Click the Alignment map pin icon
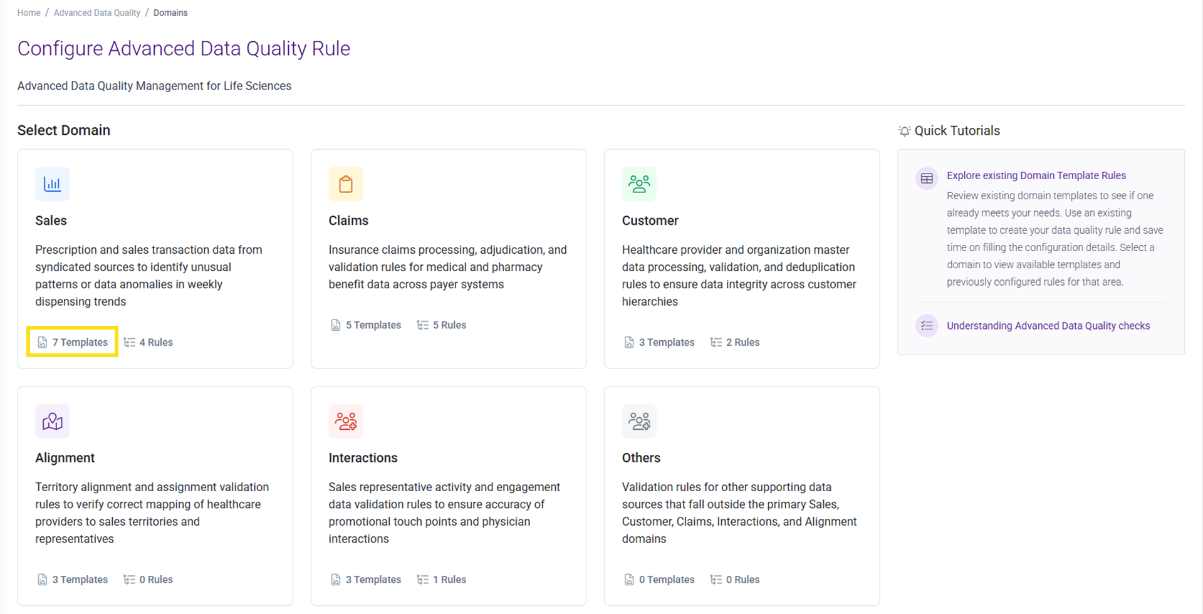Viewport: 1203px width, 614px height. tap(52, 422)
